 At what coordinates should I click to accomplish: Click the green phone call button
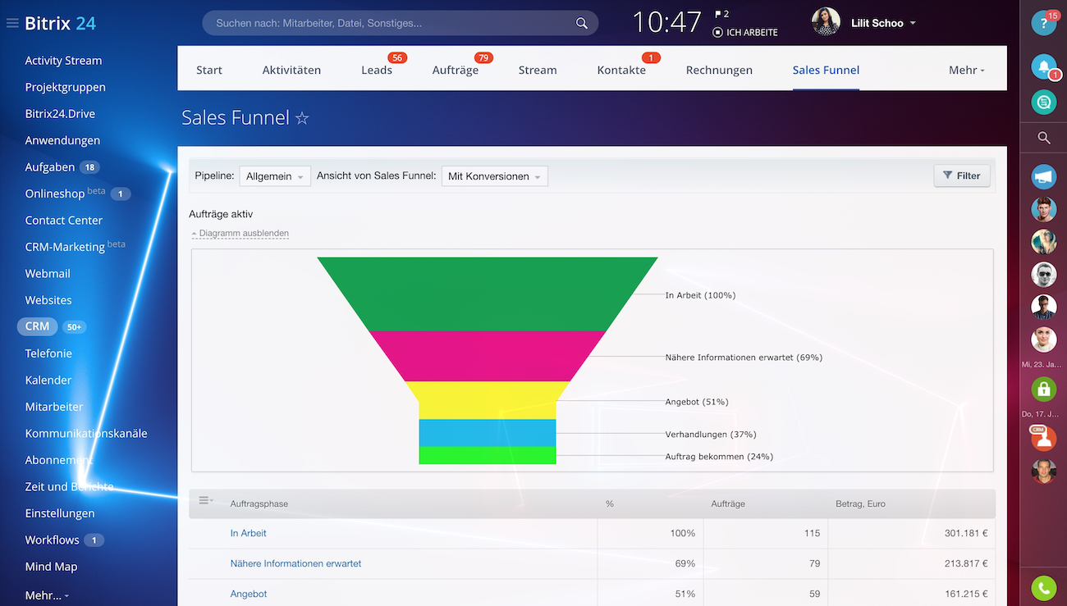click(x=1043, y=587)
